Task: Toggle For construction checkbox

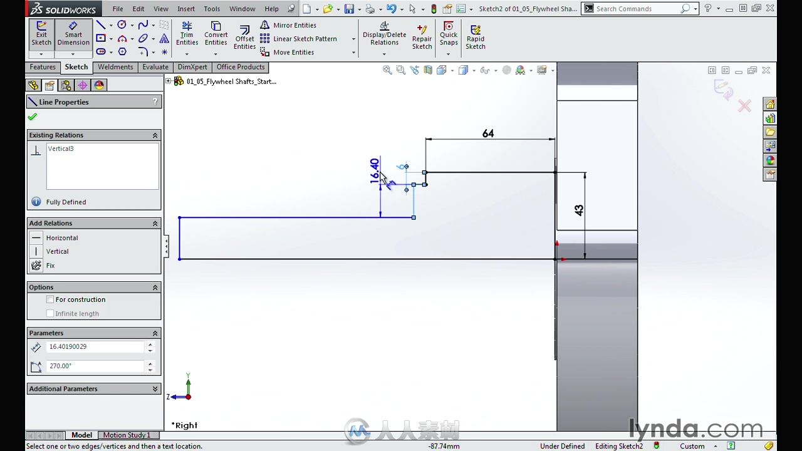Action: 50,299
